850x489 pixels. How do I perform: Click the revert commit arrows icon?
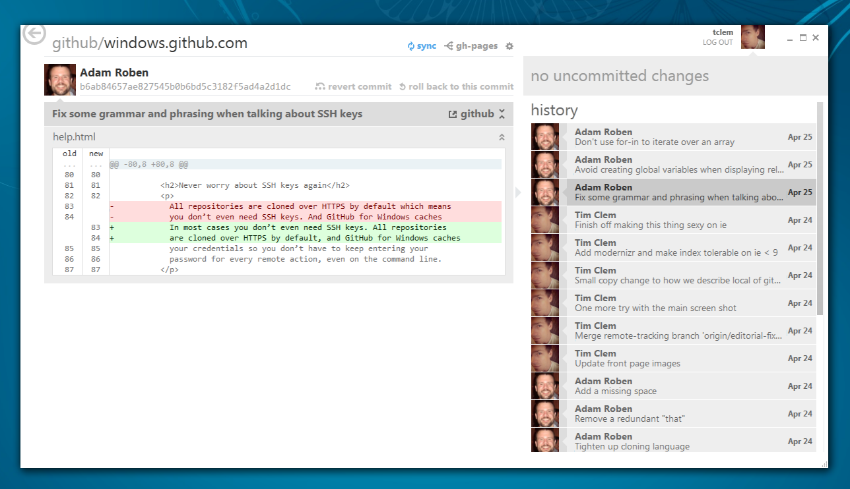tap(321, 86)
